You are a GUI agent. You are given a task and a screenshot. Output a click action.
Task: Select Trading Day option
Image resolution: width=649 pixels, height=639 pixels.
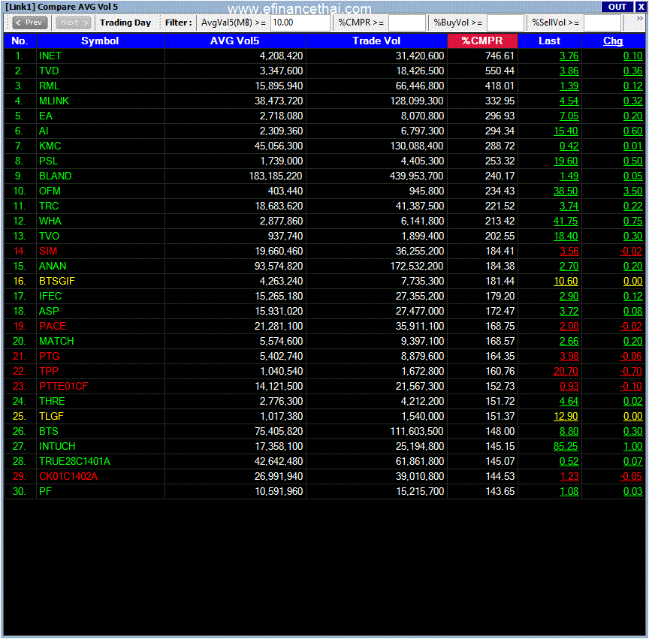[x=125, y=23]
